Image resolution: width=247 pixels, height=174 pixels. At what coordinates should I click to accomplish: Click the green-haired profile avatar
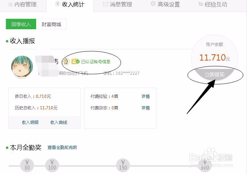[x=22, y=66]
